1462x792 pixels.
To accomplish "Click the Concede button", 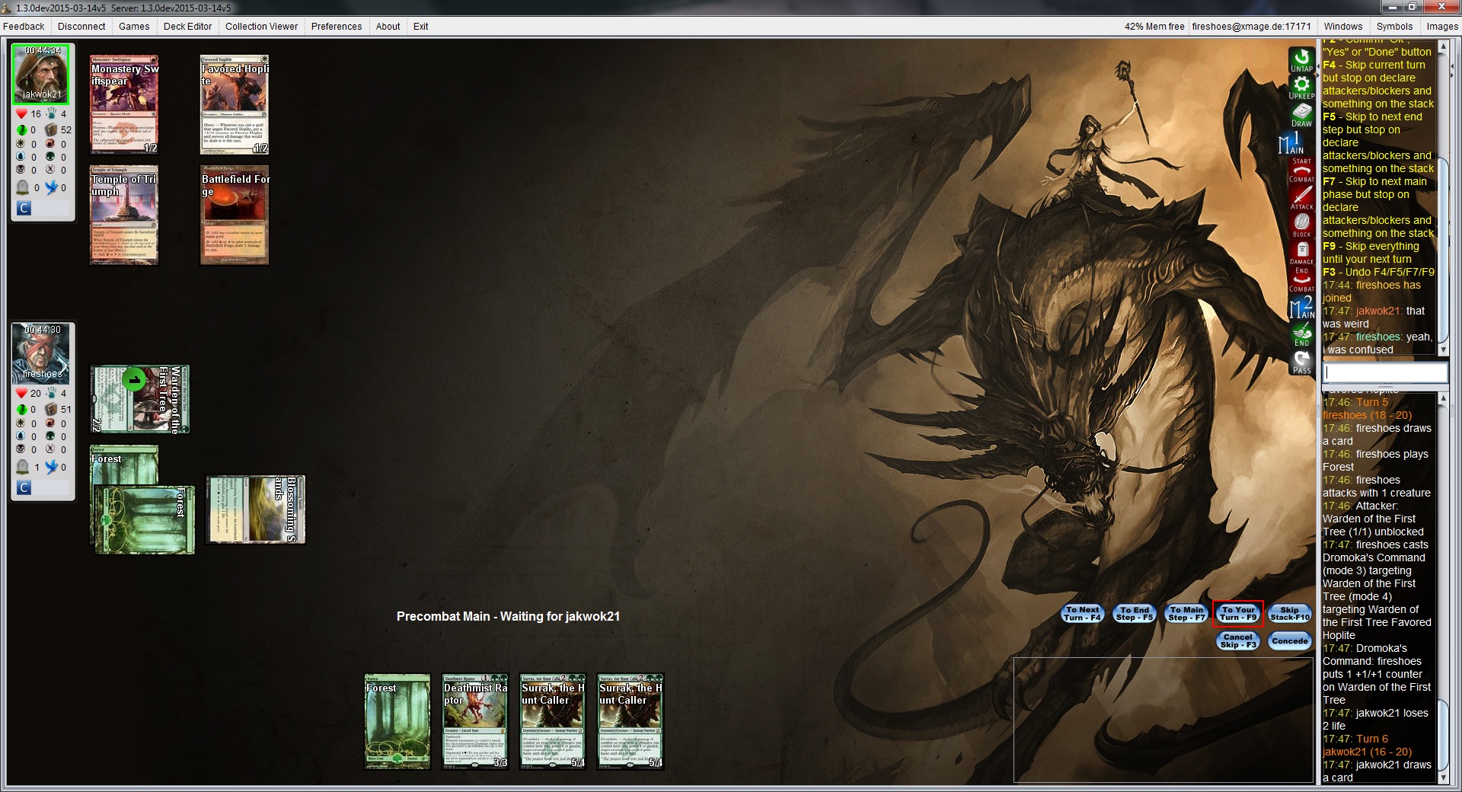I will pyautogui.click(x=1290, y=641).
